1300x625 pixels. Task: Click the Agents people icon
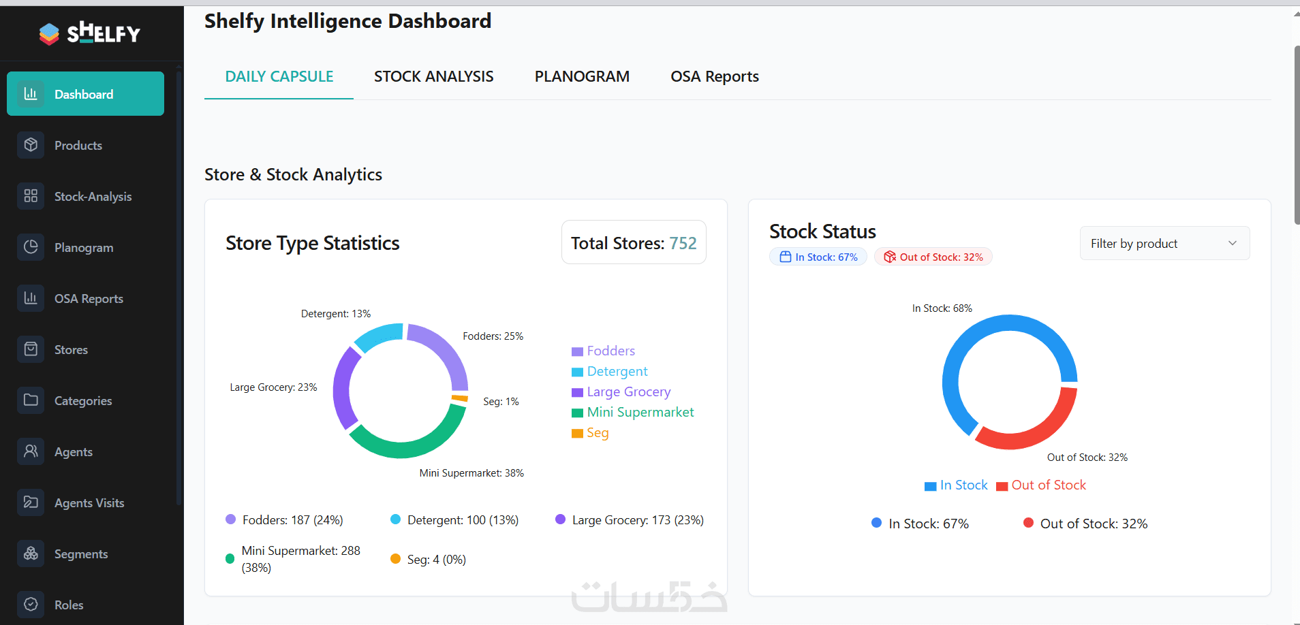tap(31, 451)
